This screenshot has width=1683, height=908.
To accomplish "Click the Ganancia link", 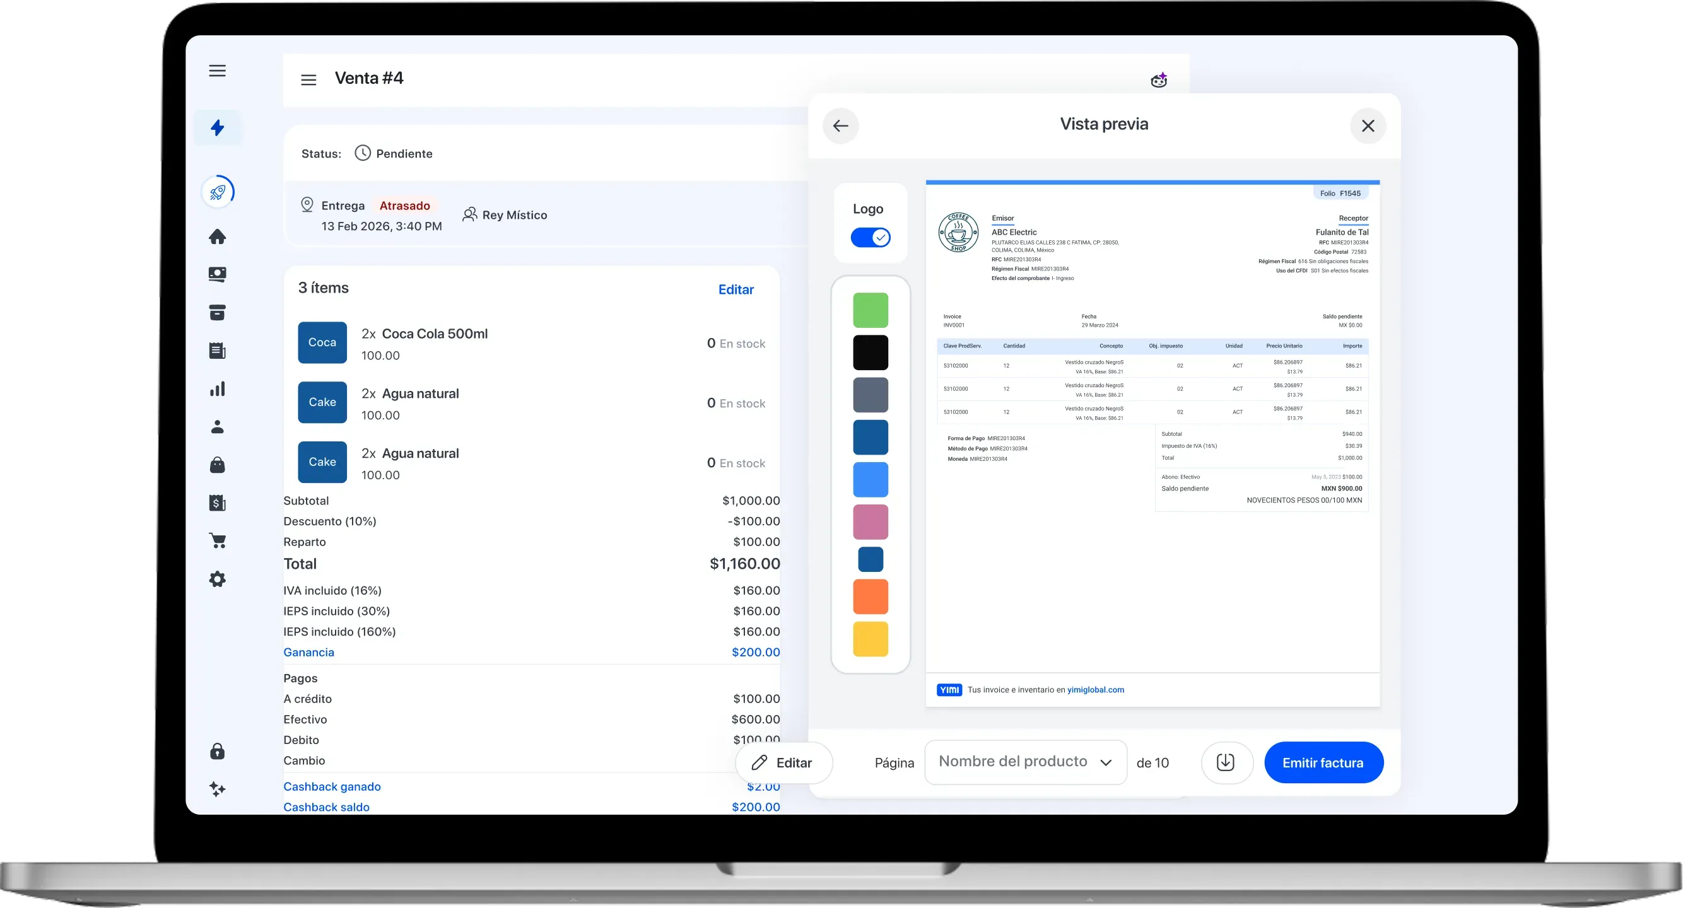I will coord(309,652).
